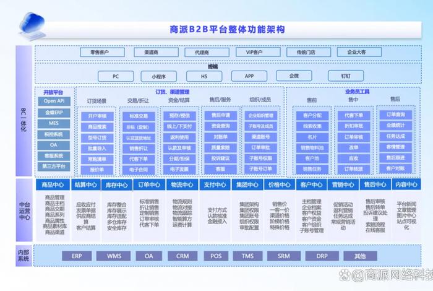Click the 投诉建议 block
433x291 pixels.
click(221, 159)
